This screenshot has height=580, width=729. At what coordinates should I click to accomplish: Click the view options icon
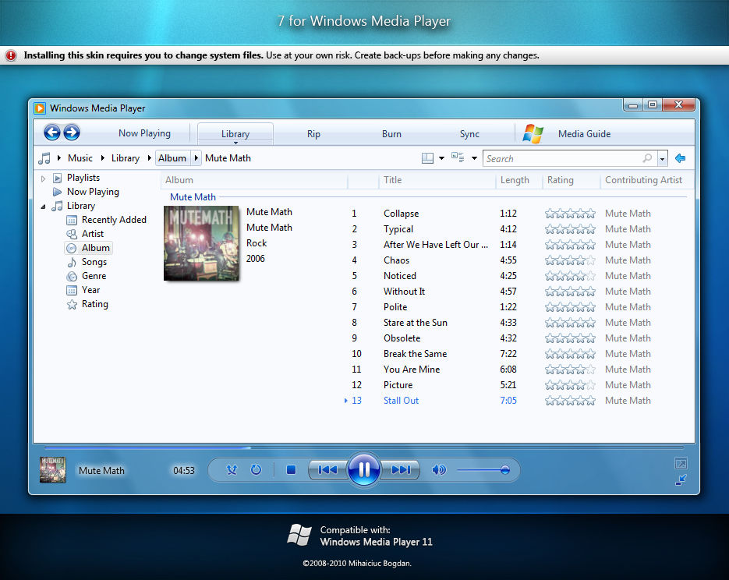pyautogui.click(x=458, y=158)
